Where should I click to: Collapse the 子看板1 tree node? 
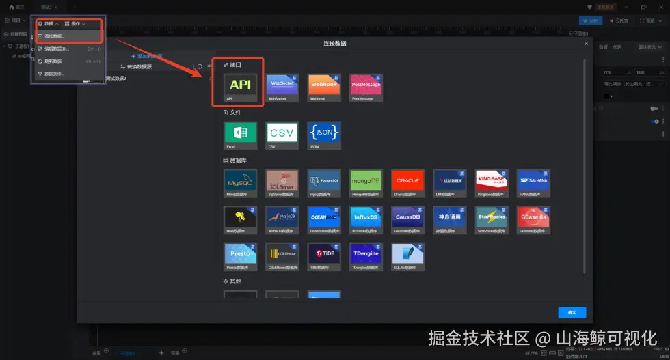pyautogui.click(x=4, y=46)
